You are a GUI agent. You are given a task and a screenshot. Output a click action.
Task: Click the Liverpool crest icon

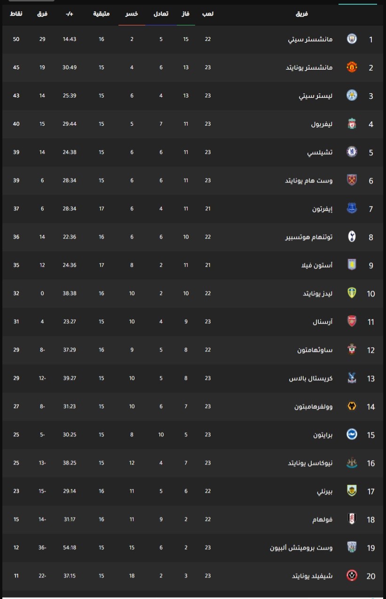352,124
